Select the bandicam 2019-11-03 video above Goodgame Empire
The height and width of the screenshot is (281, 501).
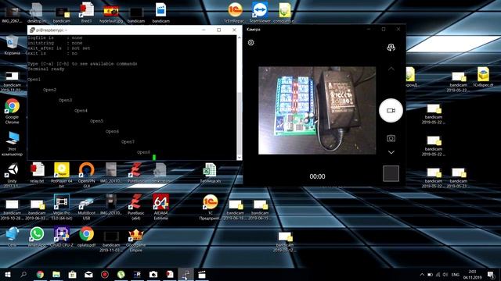tap(111, 241)
